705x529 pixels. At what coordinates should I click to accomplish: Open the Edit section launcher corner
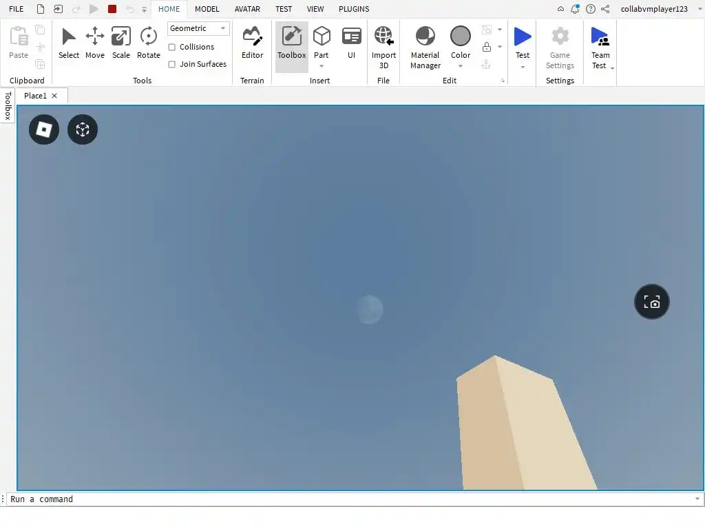(x=503, y=81)
